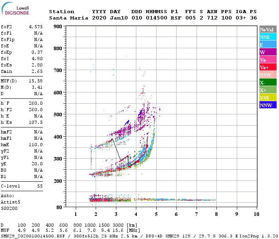This screenshot has height=239, width=279.
Task: Select the NNW blue legend swatch
Action: [268, 105]
